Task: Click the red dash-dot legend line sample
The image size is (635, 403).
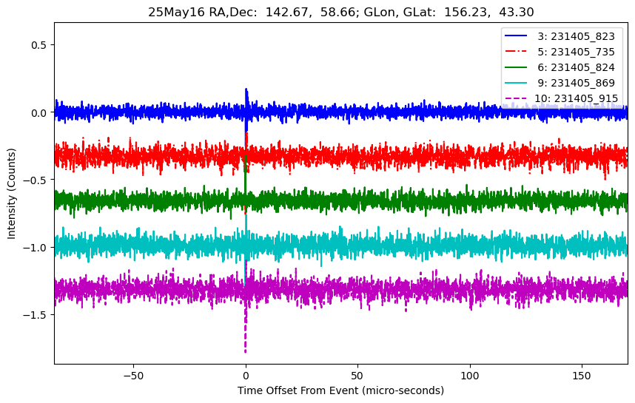Action: point(518,53)
